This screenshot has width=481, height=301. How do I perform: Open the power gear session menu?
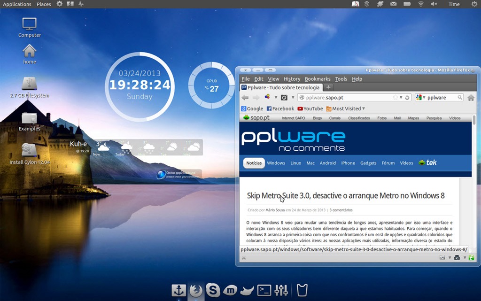(474, 4)
